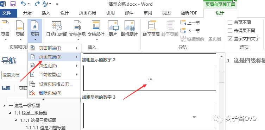Open 文档部件 quick parts menu
Viewport: 265px width, 130px height.
(96, 30)
